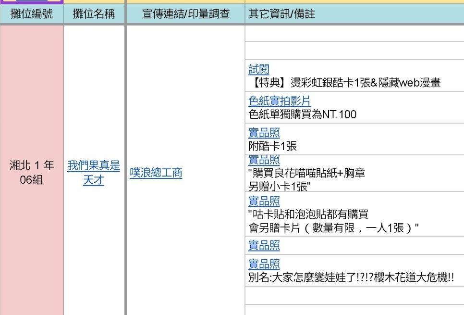
Task: Open the 試閱 preview link
Action: tap(258, 69)
